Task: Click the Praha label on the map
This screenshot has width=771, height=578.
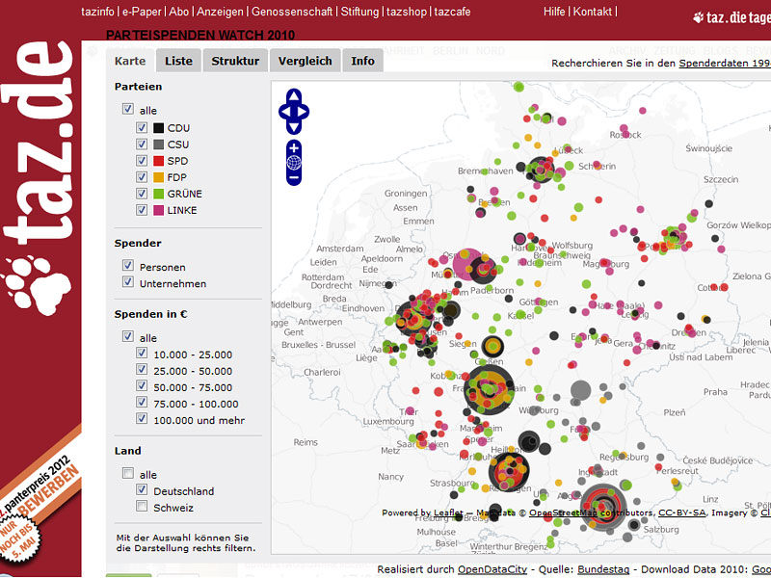Action: [x=715, y=392]
